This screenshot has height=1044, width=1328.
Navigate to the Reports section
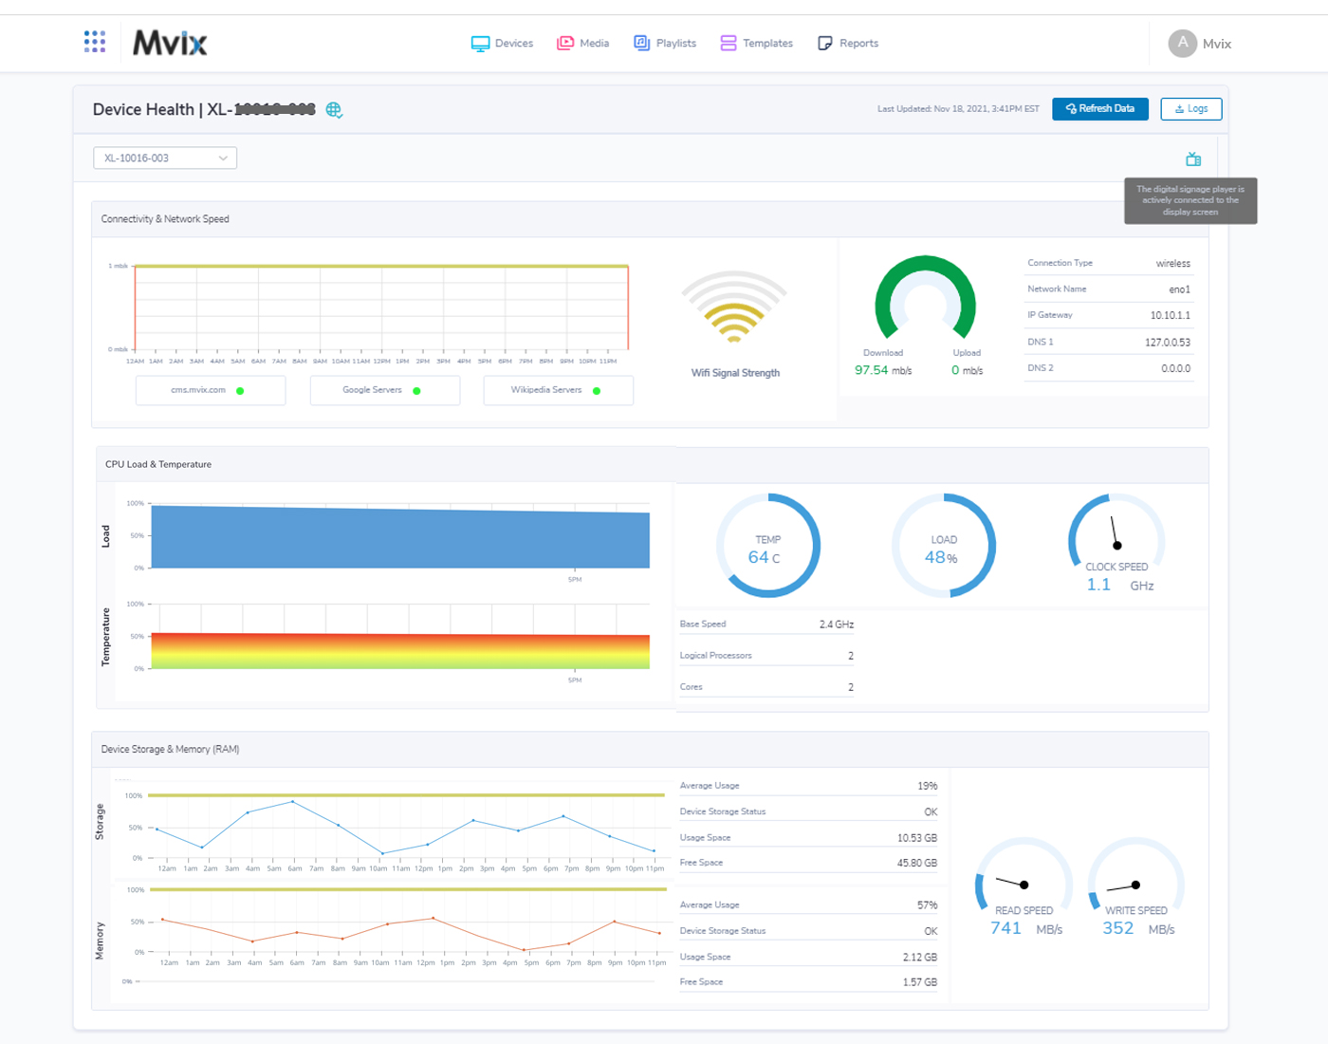pyautogui.click(x=858, y=43)
